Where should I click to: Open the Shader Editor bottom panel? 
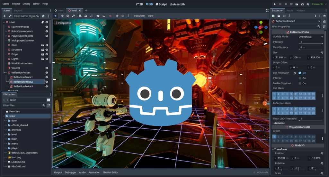pos(111,172)
